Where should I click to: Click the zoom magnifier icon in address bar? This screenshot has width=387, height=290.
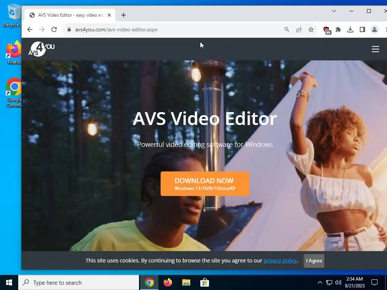286,29
